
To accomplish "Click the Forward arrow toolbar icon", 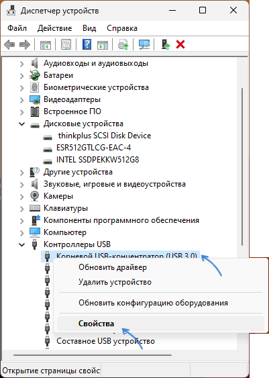I will pyautogui.click(x=25, y=44).
